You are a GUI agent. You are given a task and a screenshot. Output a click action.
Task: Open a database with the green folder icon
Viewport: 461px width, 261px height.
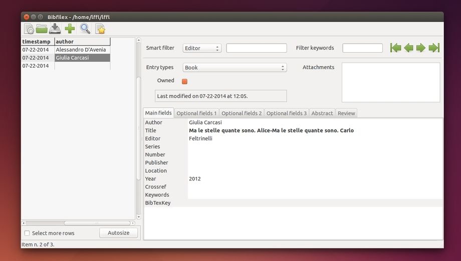pos(42,29)
